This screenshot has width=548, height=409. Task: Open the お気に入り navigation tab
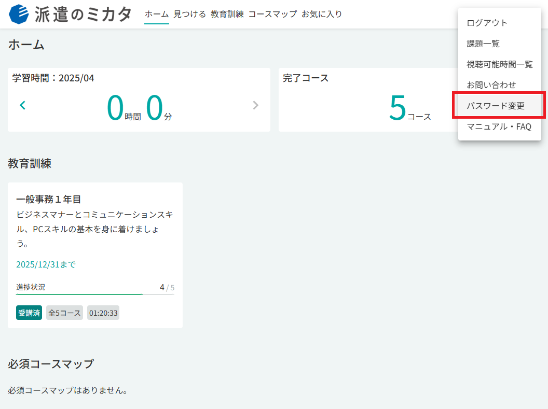click(x=322, y=14)
